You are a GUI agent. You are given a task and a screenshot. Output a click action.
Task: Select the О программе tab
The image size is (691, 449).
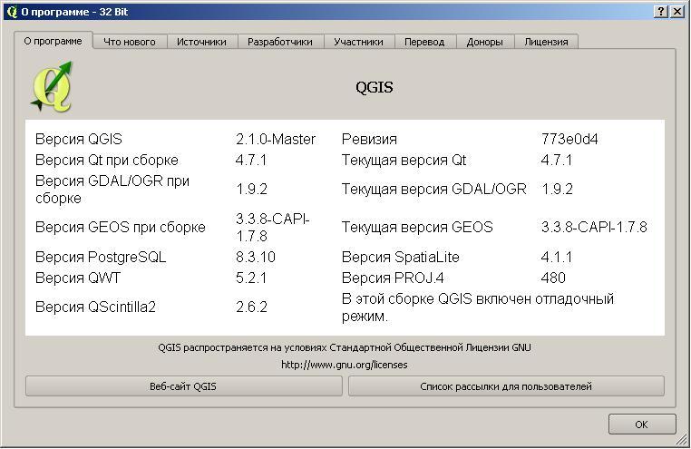(53, 41)
